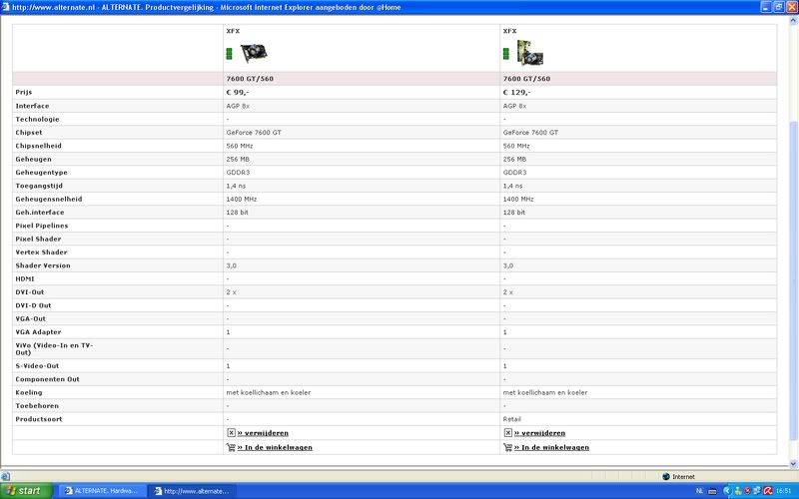Click '7600 GT/560' heading in the second product column

click(x=526, y=79)
